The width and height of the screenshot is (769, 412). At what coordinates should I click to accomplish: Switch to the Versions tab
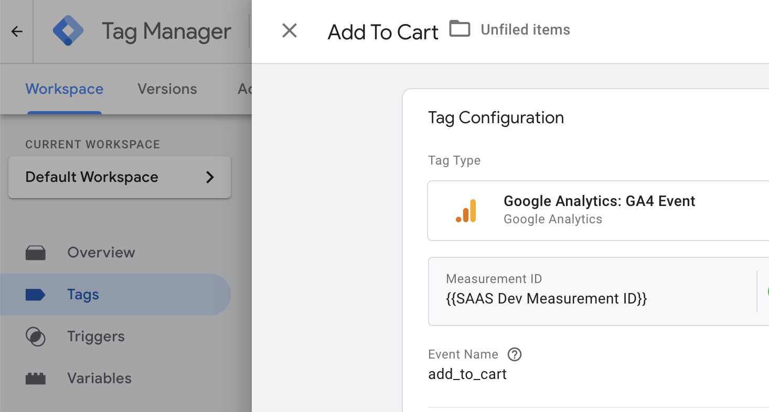click(167, 89)
